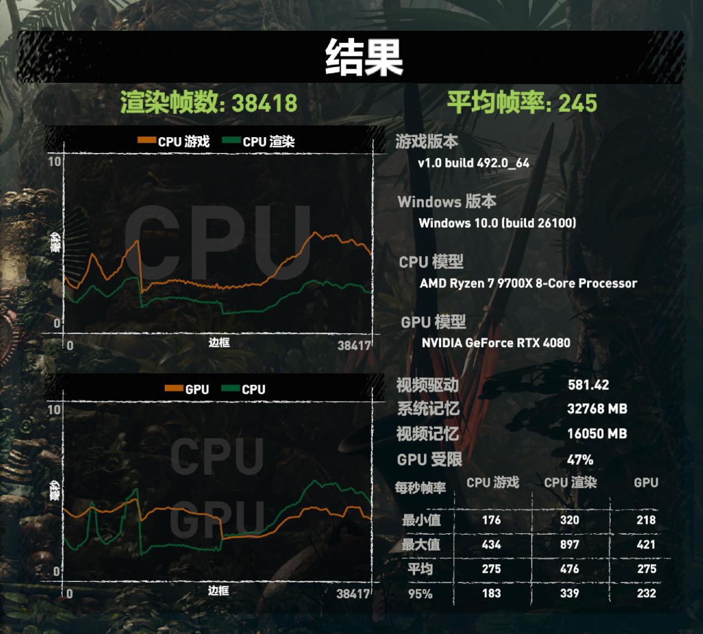Click 38417 axis end label on lower chart

(x=353, y=593)
